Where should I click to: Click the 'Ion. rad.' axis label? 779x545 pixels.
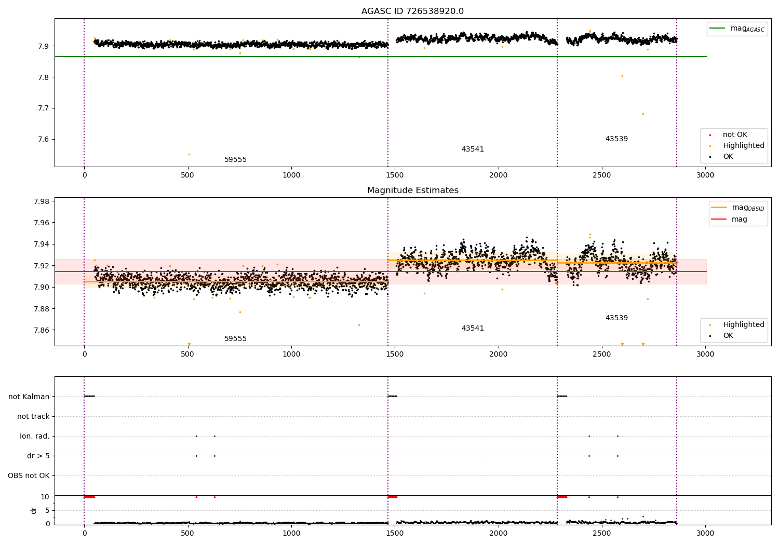click(35, 437)
